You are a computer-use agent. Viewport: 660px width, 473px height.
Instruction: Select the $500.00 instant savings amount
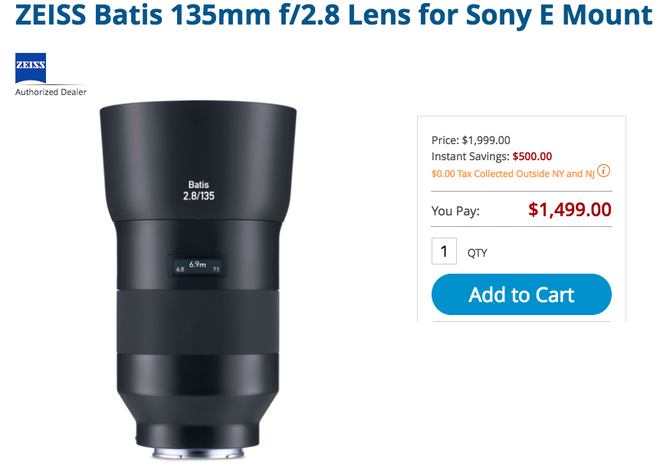532,156
